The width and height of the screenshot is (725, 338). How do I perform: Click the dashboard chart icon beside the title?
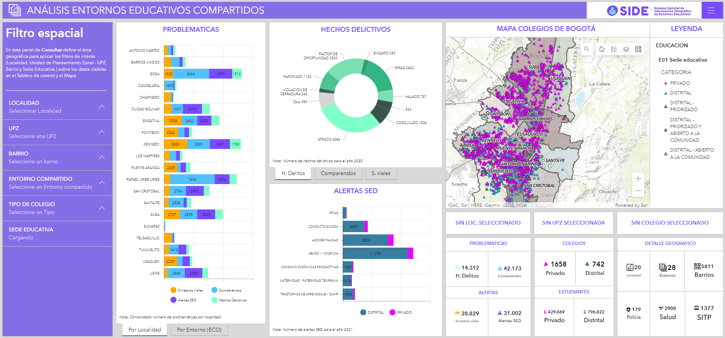point(14,10)
